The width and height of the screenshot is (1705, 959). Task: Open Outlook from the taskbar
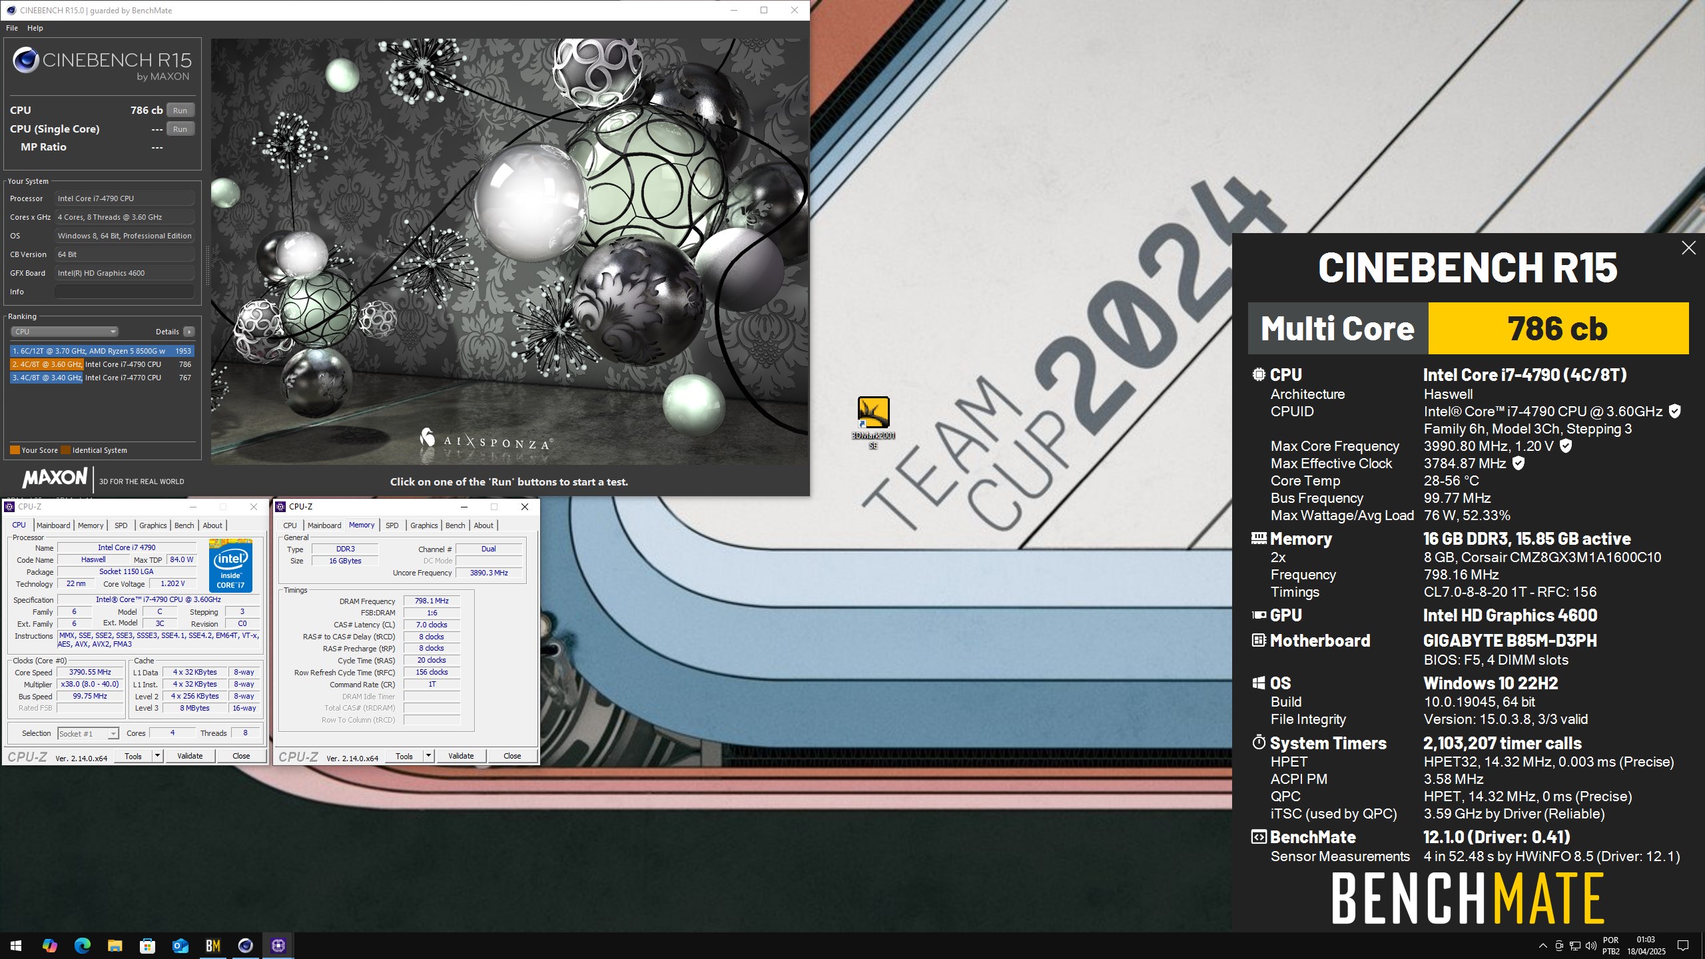tap(180, 945)
